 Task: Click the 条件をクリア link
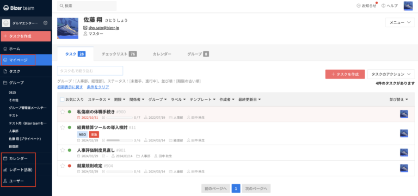pos(98,87)
